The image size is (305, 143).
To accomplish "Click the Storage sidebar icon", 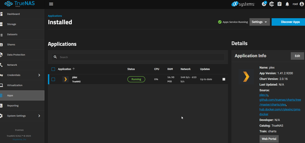I will tap(1, 24).
